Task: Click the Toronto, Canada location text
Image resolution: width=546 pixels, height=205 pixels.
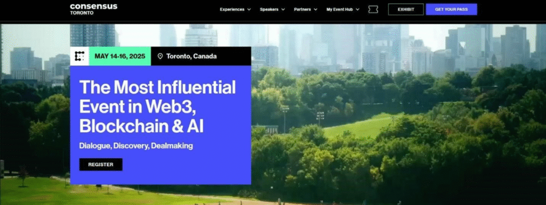Action: click(191, 56)
